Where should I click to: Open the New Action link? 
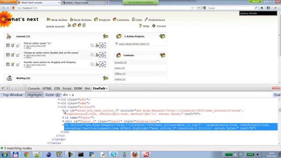click(57, 20)
